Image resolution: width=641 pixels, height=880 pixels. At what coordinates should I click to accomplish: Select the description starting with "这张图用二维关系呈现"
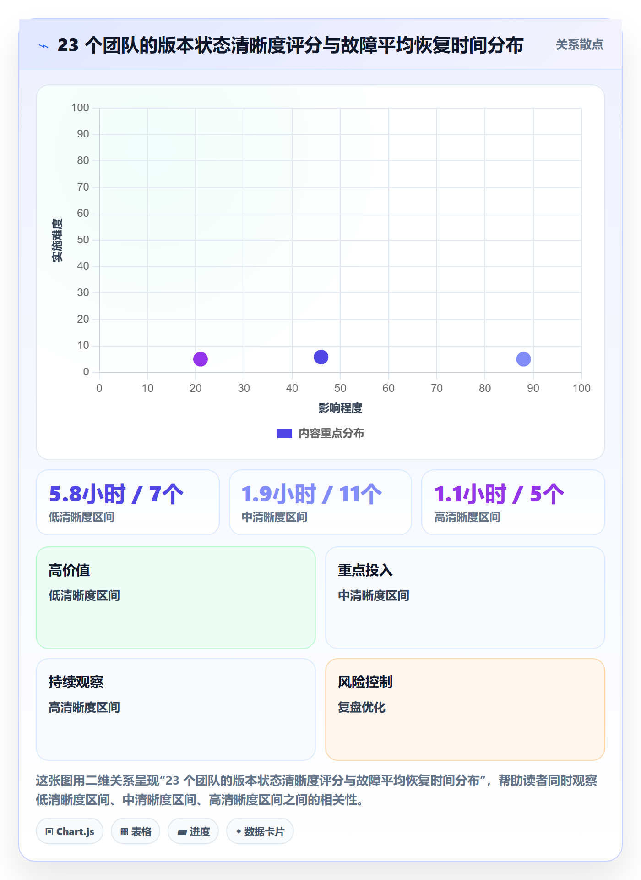click(317, 790)
